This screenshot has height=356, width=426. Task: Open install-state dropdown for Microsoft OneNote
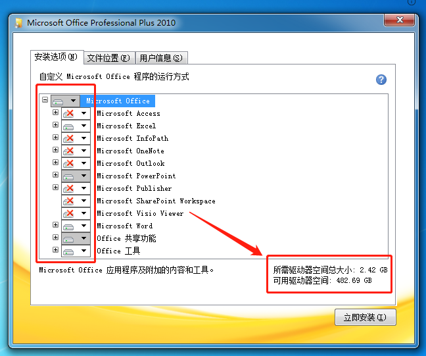point(76,151)
